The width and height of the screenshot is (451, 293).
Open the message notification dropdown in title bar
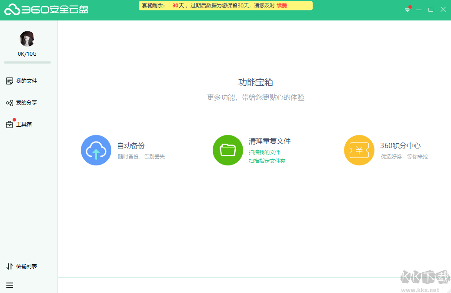(407, 9)
